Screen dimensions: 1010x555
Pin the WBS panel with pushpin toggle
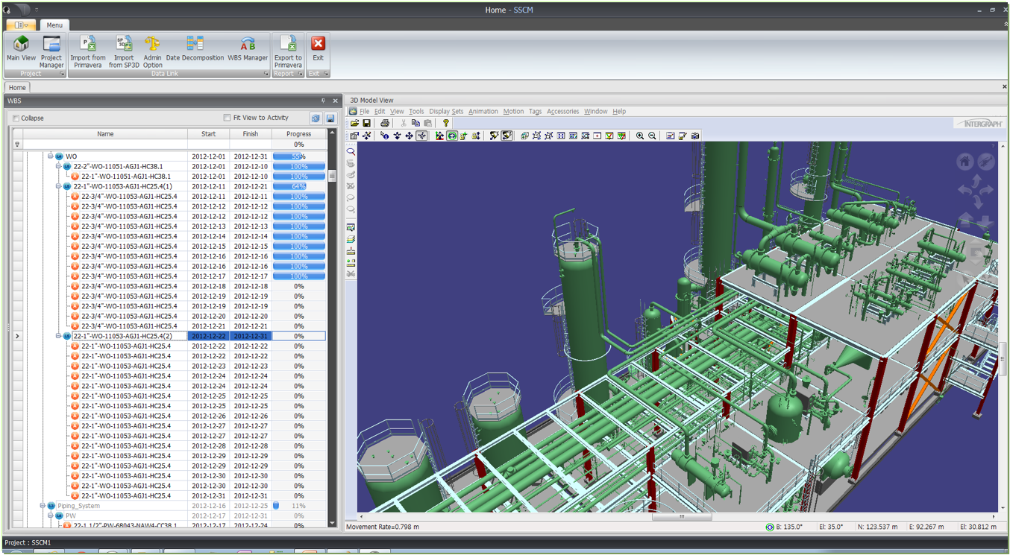click(323, 101)
